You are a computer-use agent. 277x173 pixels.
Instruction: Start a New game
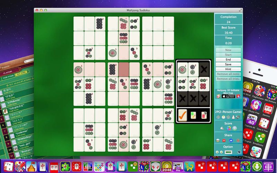pyautogui.click(x=228, y=50)
